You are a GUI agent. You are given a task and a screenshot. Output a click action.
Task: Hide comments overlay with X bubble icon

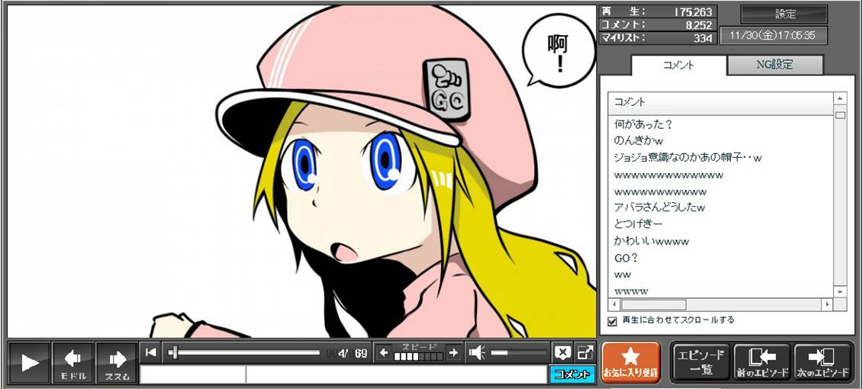coord(562,352)
